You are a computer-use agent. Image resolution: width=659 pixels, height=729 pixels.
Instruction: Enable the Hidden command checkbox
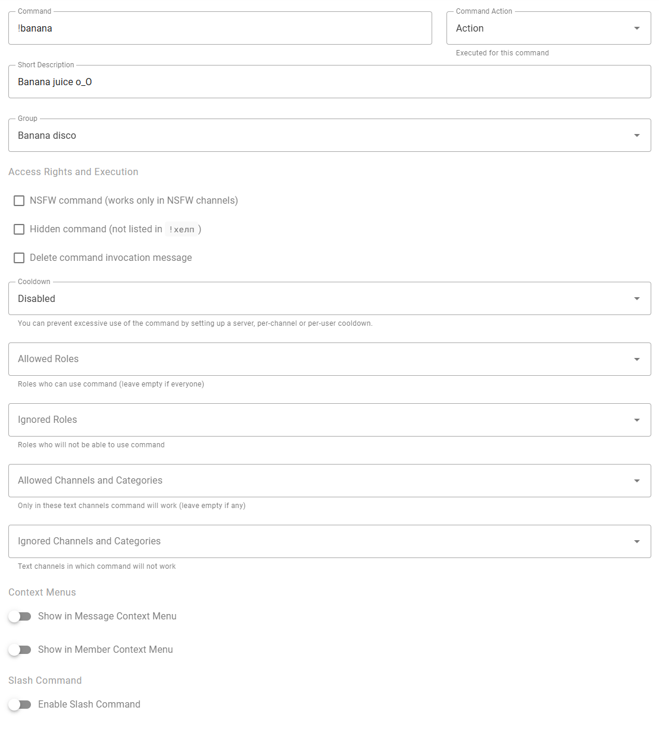(x=19, y=229)
